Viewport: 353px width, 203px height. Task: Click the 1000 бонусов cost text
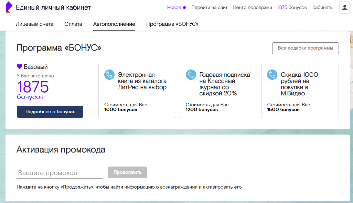(120, 110)
